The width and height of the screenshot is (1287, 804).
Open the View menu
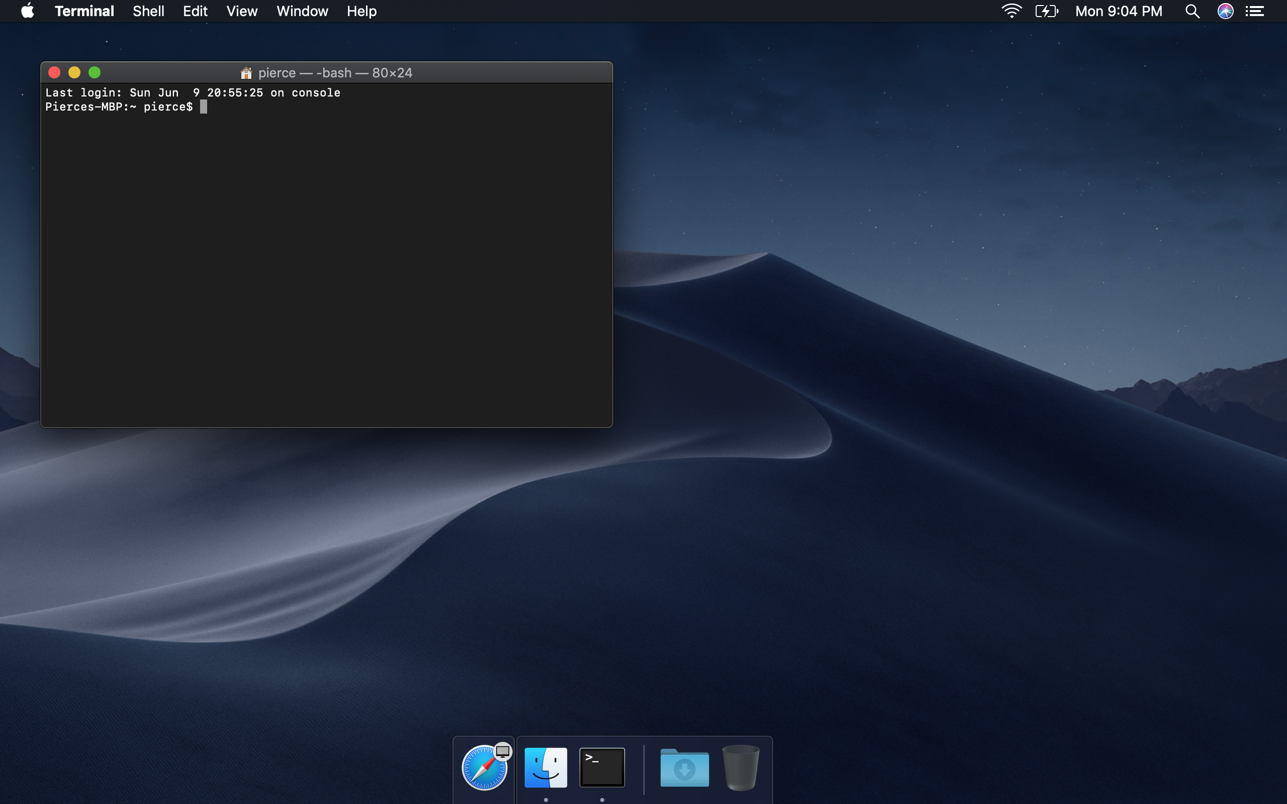242,11
